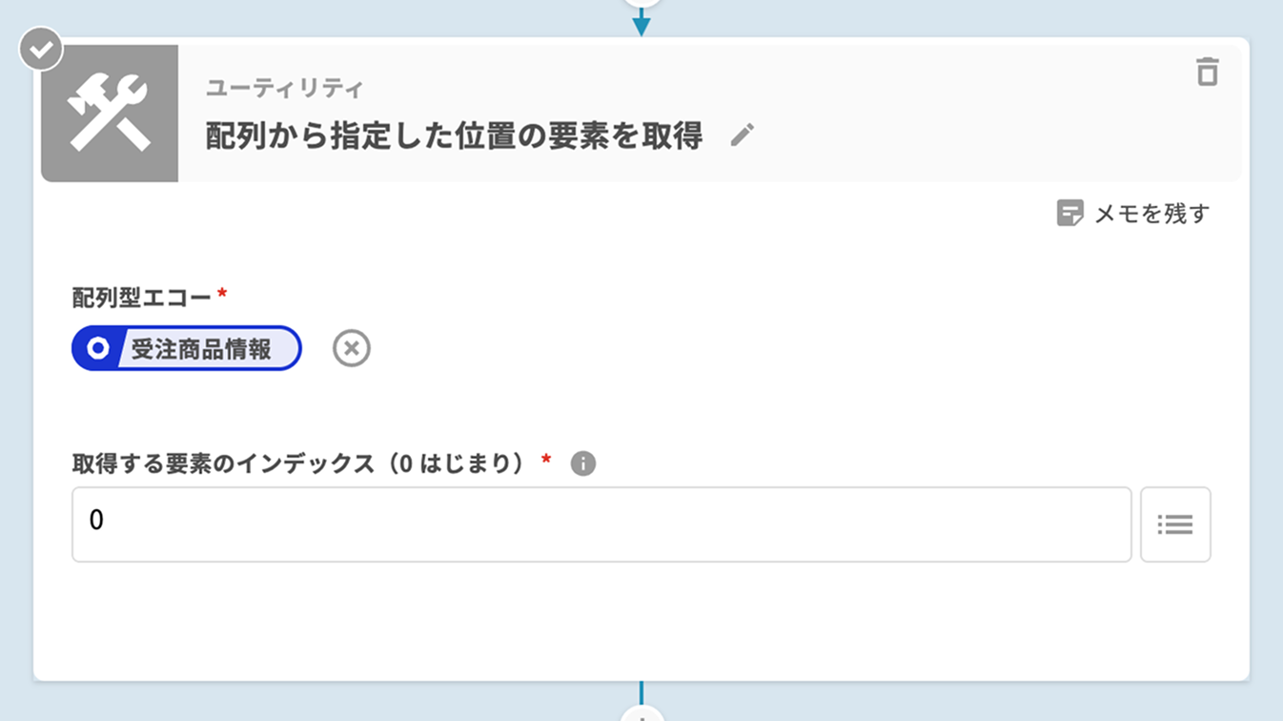Click the メモを残す link text

coord(1151,214)
